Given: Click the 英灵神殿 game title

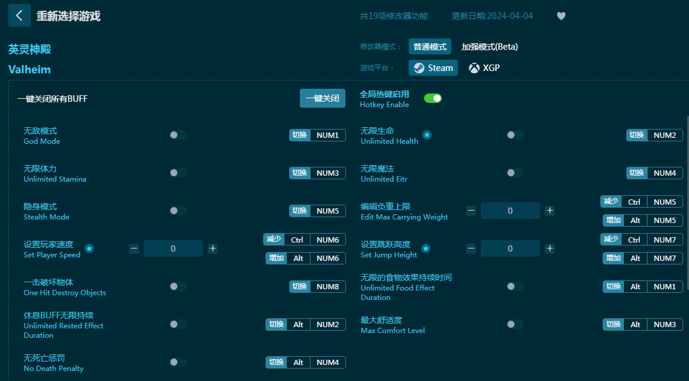Looking at the screenshot, I should tap(30, 49).
